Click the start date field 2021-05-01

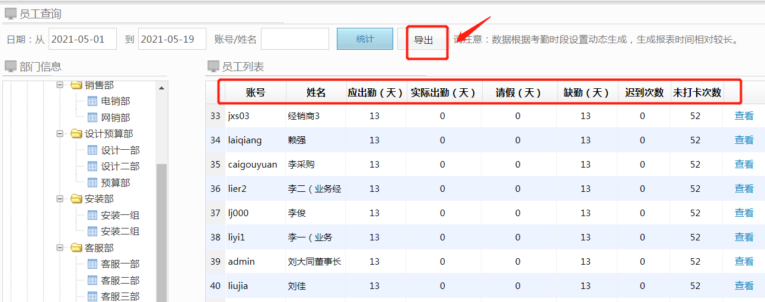click(82, 39)
